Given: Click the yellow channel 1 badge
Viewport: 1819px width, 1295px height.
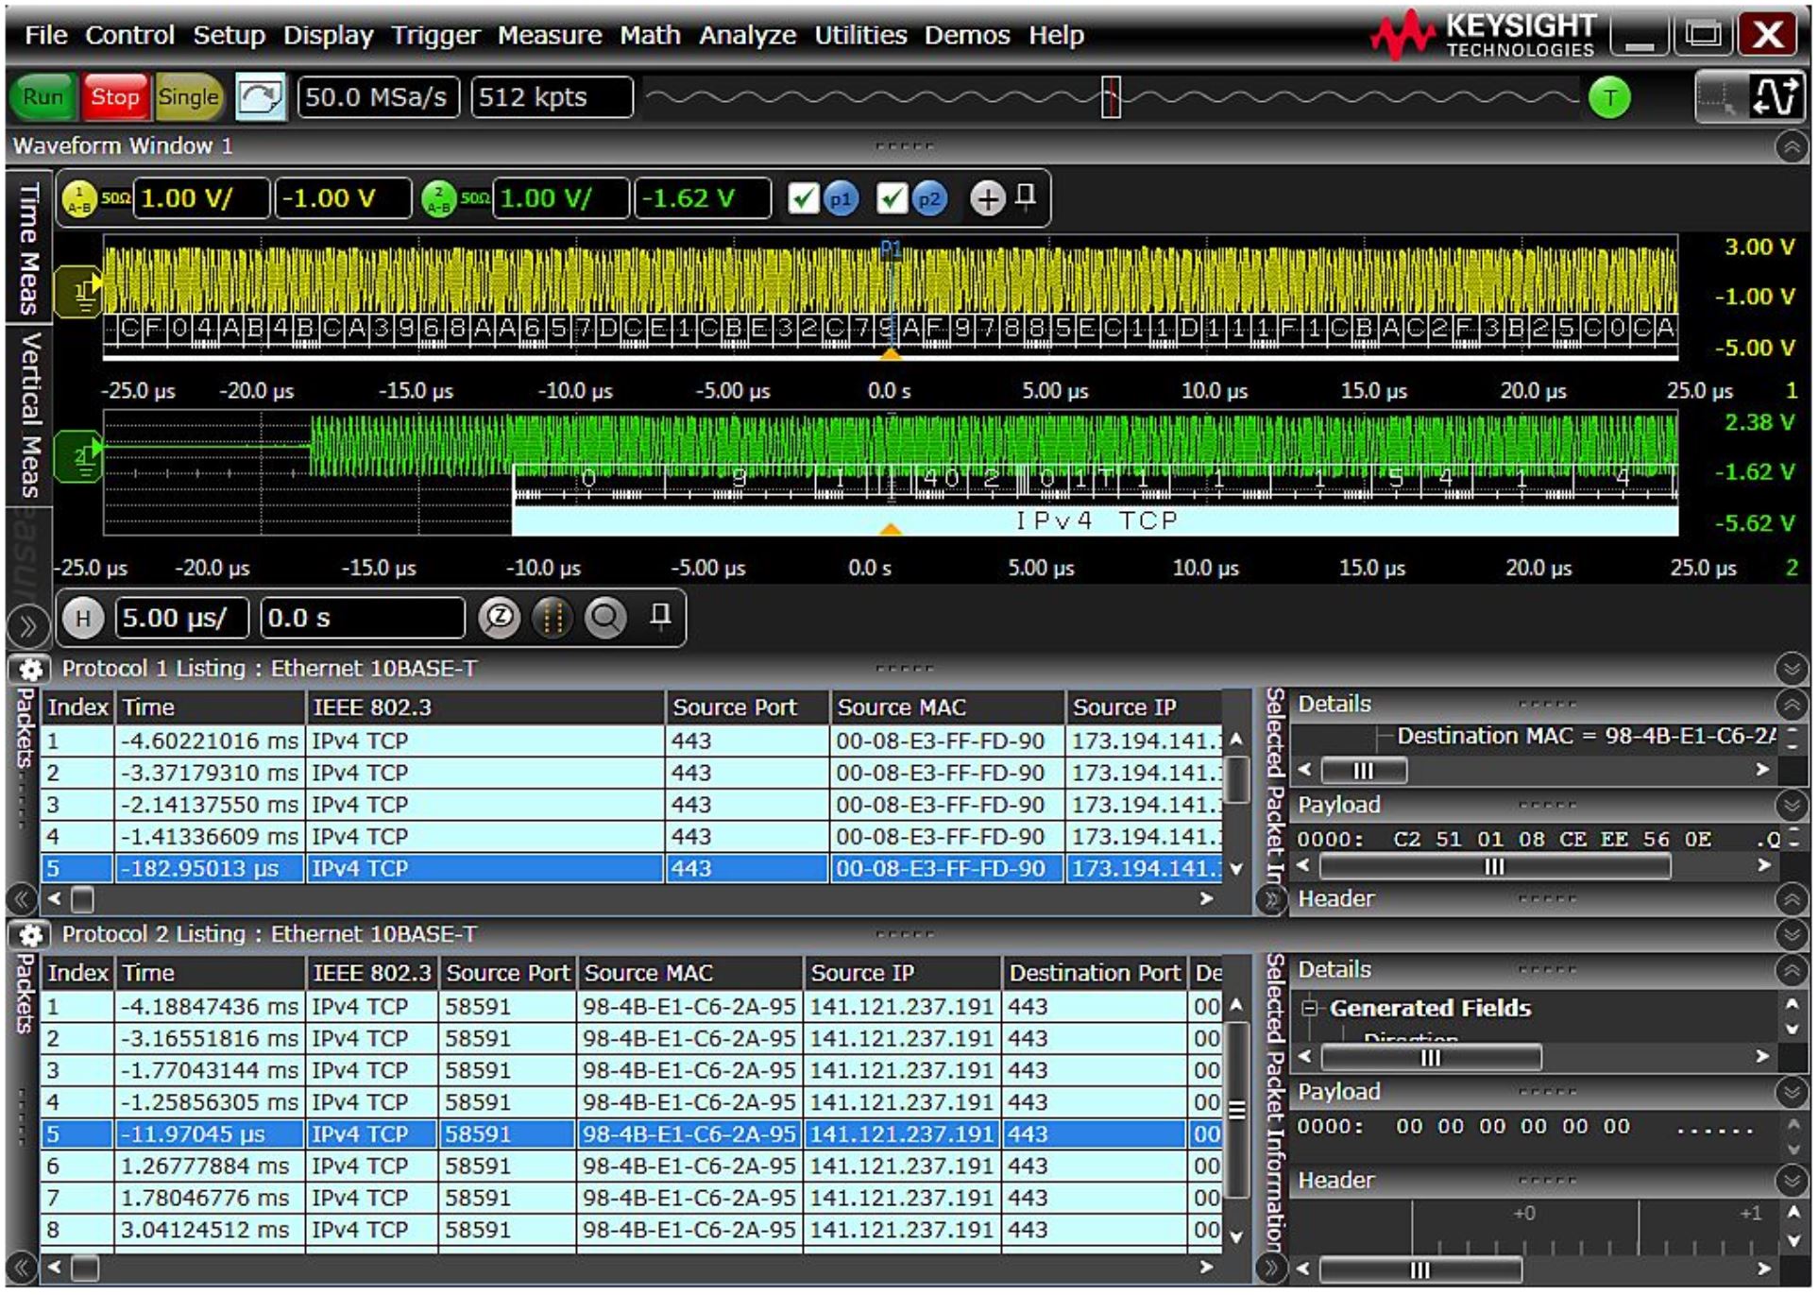Looking at the screenshot, I should coord(79,199).
